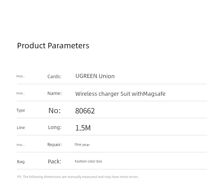
Task: Click the Cards: label
Action: [54, 76]
